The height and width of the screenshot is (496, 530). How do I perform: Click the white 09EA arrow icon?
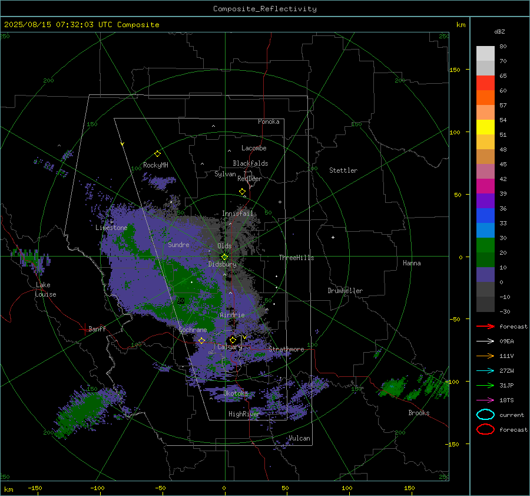click(485, 341)
